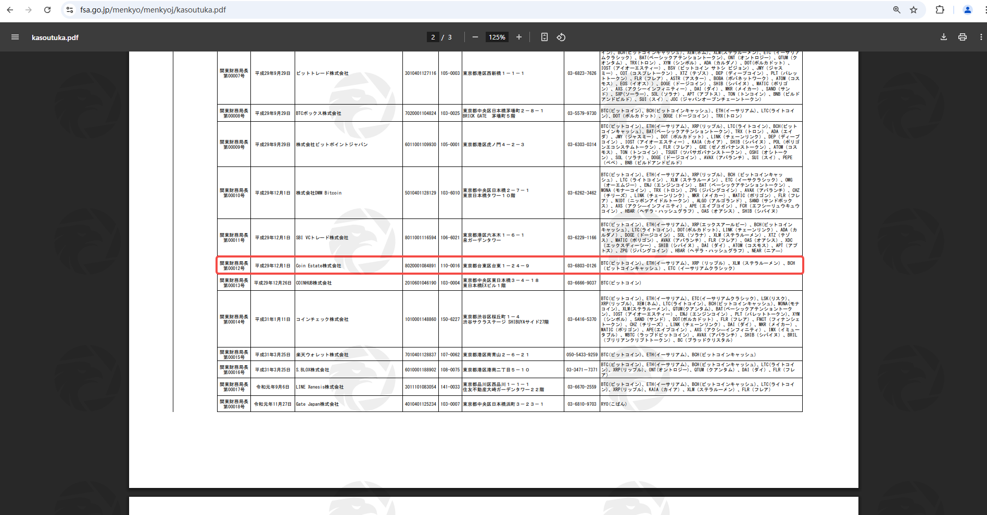Click phone number 03-6416-5370
Screen dimensions: 987x515
pos(582,319)
